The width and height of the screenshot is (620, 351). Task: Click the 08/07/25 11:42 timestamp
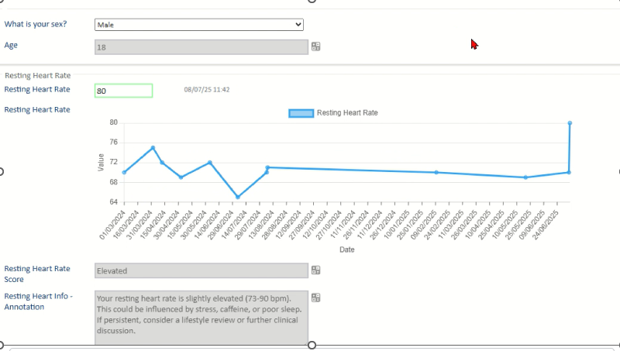pos(206,90)
